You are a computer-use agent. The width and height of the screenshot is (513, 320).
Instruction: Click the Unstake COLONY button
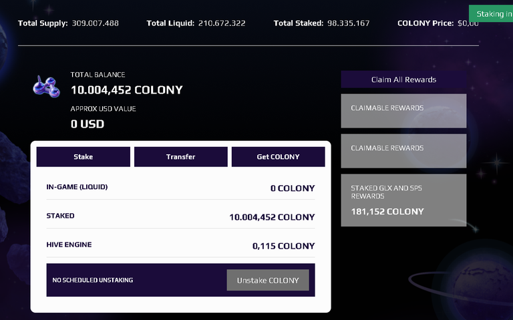tap(268, 280)
